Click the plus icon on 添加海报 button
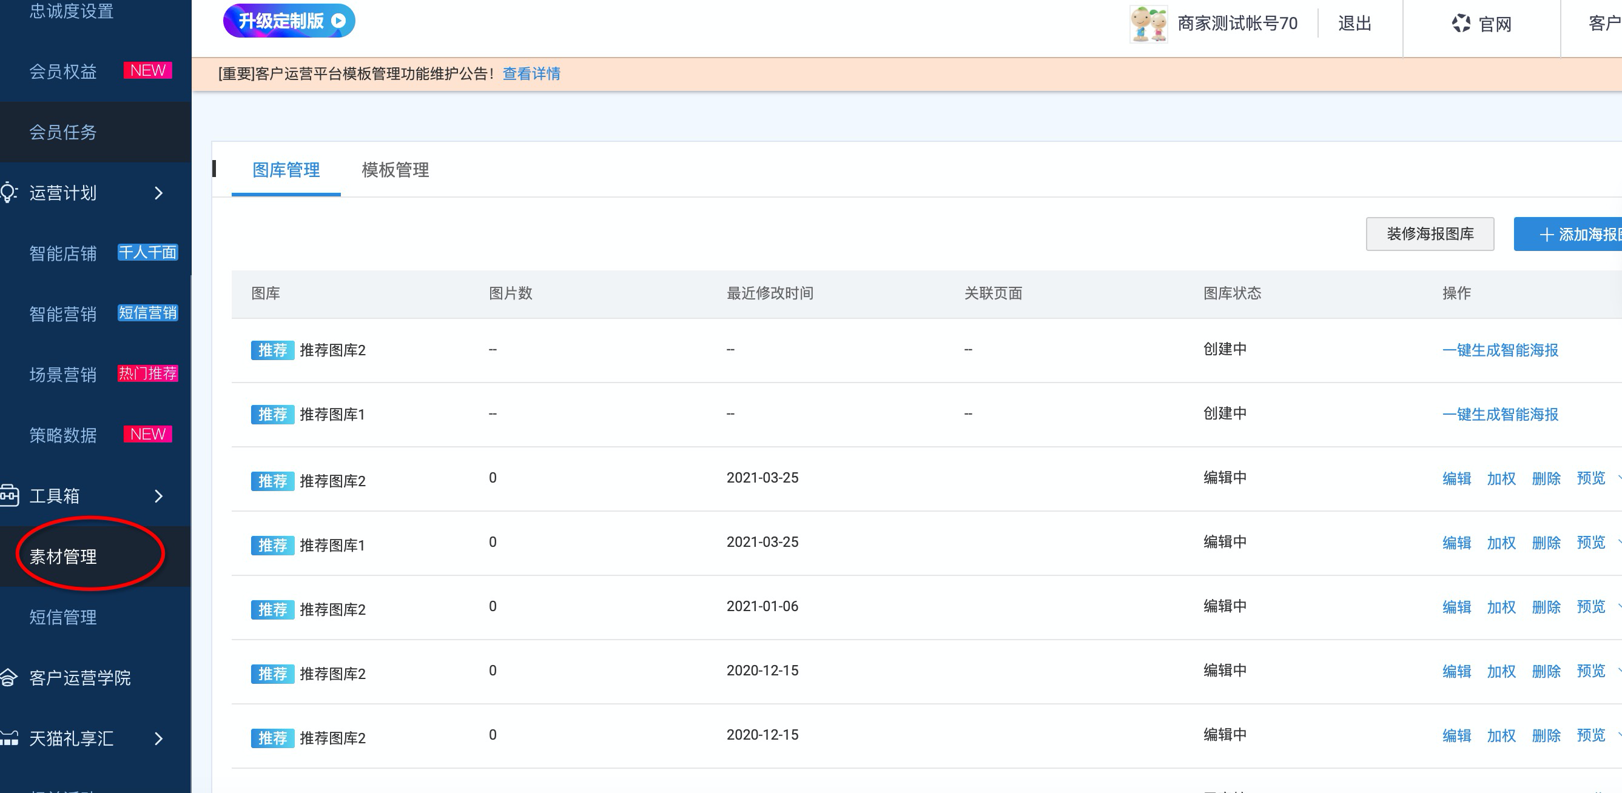This screenshot has width=1622, height=793. [1546, 235]
